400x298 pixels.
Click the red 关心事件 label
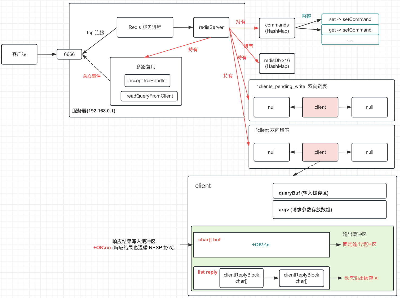[x=92, y=76]
